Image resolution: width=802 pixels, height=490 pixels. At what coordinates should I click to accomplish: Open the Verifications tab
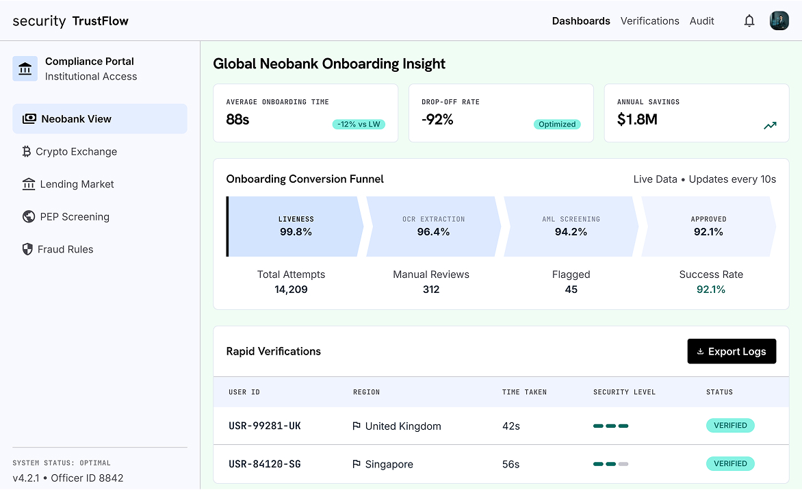point(649,21)
